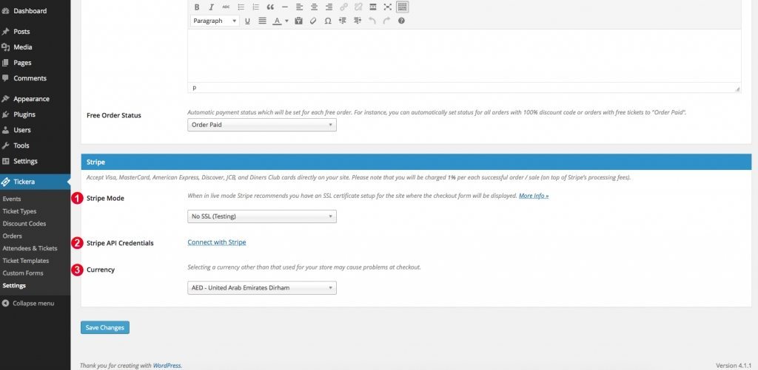Open the special character Omega icon
Image resolution: width=758 pixels, height=370 pixels.
[x=327, y=21]
